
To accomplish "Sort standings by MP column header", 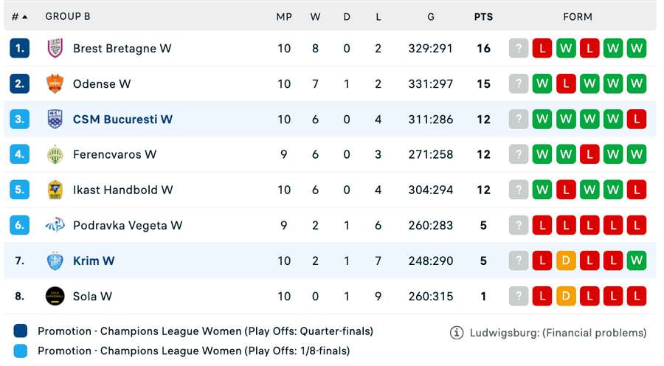I will (284, 16).
